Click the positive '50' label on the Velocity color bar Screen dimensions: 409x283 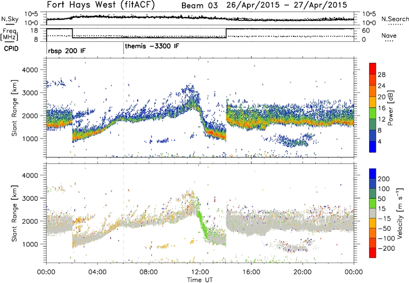click(x=381, y=199)
